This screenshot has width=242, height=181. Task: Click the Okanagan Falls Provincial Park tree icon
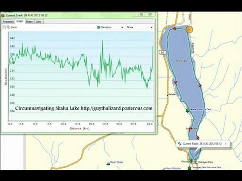[189, 168]
